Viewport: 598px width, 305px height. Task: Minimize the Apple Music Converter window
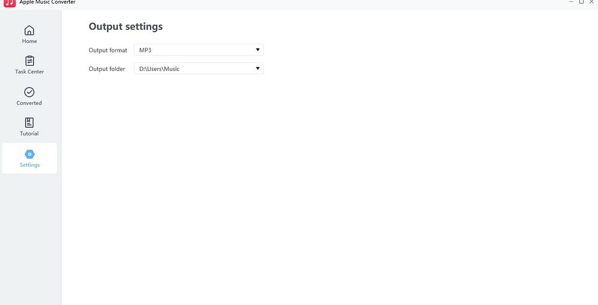[x=571, y=2]
